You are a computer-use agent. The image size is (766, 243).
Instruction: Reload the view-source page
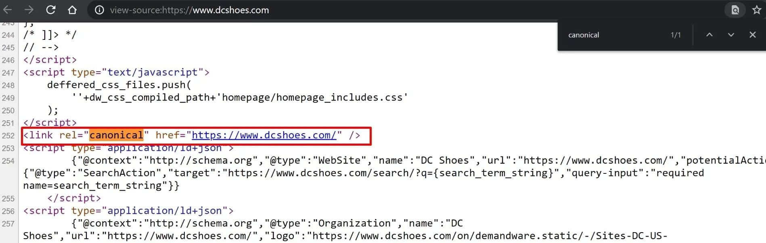tap(50, 10)
